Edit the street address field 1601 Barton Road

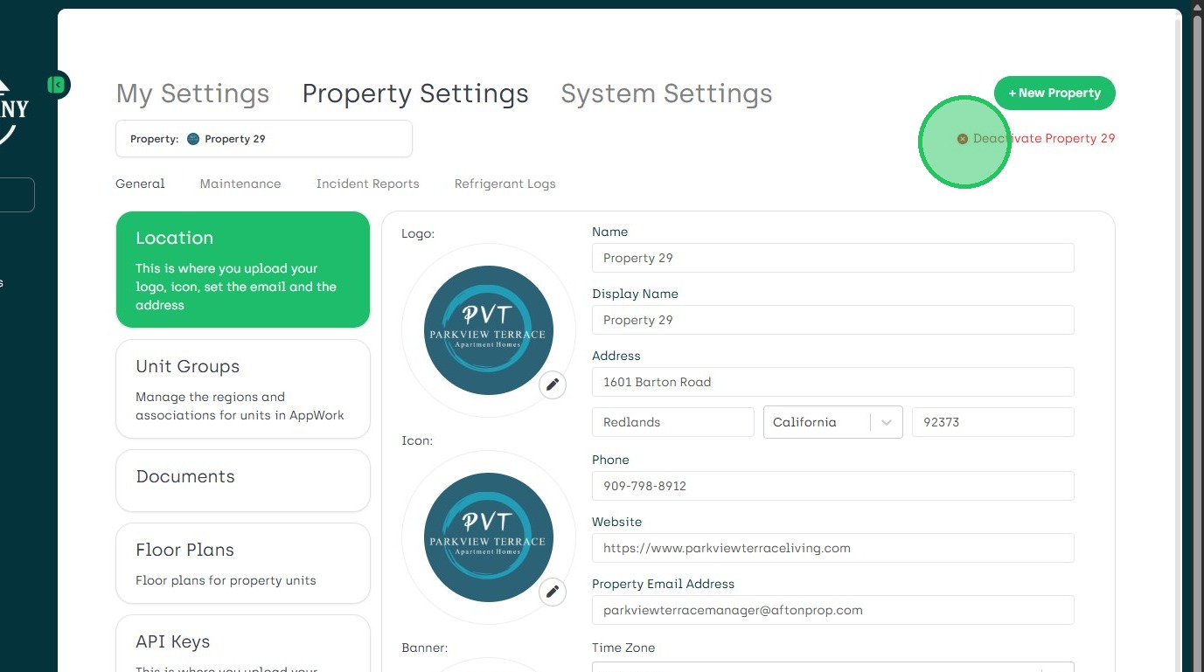point(833,382)
